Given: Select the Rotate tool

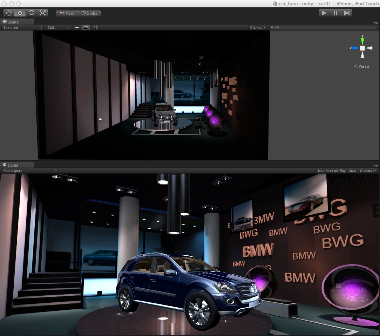Looking at the screenshot, I should (31, 13).
